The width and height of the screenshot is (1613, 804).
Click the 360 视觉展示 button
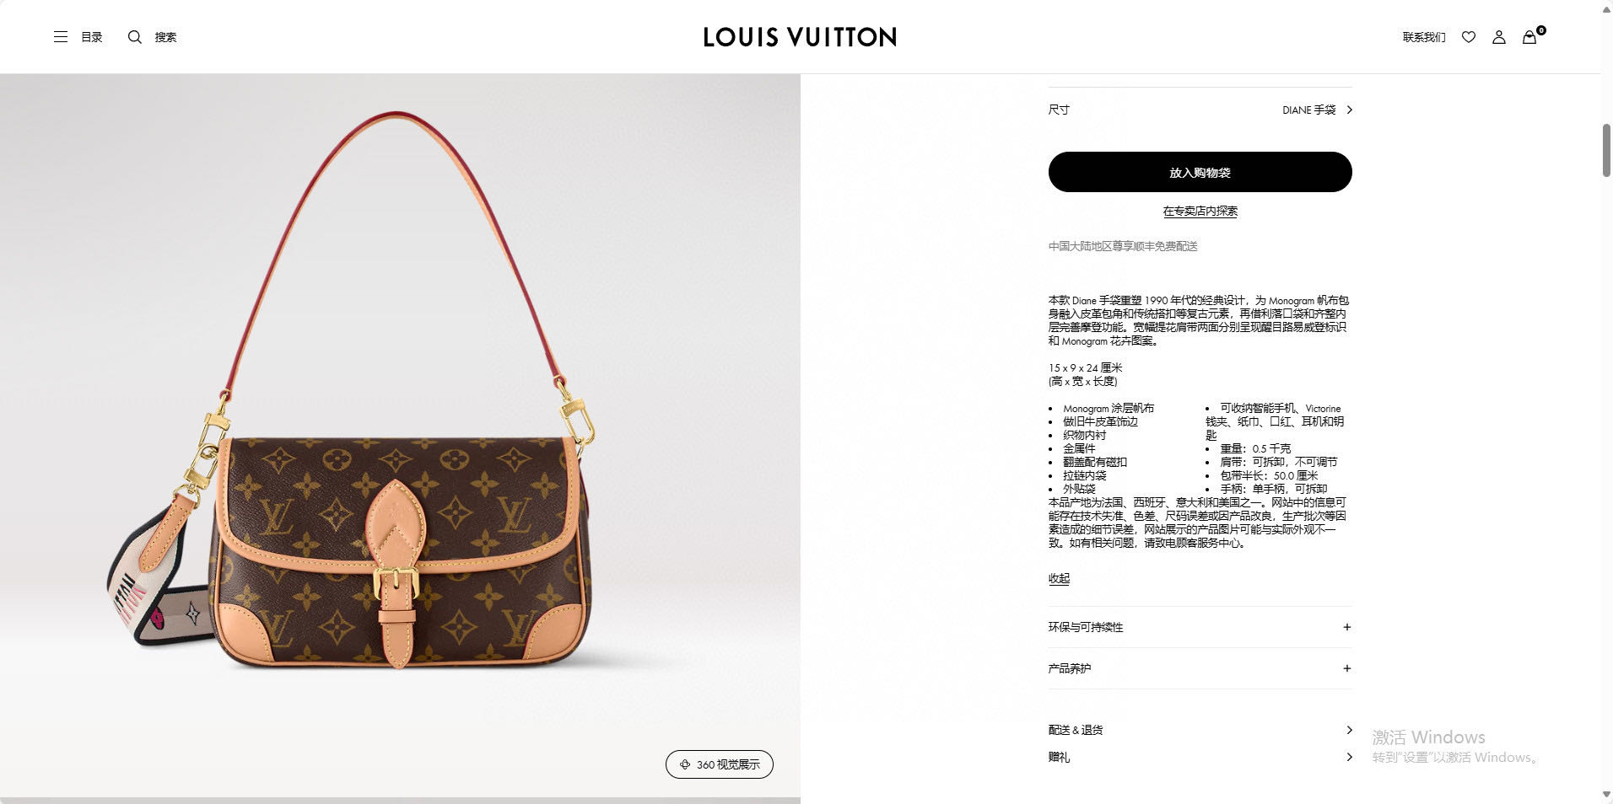point(720,764)
